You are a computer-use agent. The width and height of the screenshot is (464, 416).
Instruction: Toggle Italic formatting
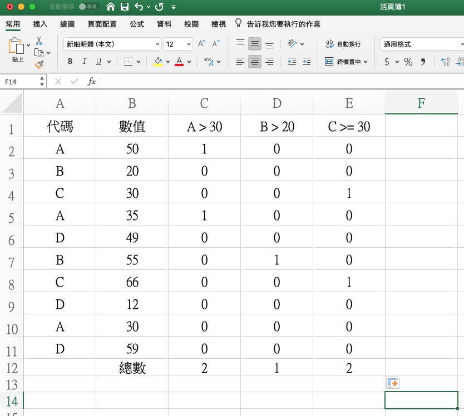(x=85, y=62)
